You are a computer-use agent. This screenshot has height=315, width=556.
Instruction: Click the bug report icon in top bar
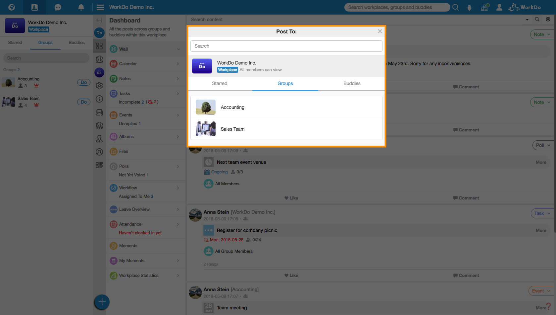pyautogui.click(x=469, y=7)
